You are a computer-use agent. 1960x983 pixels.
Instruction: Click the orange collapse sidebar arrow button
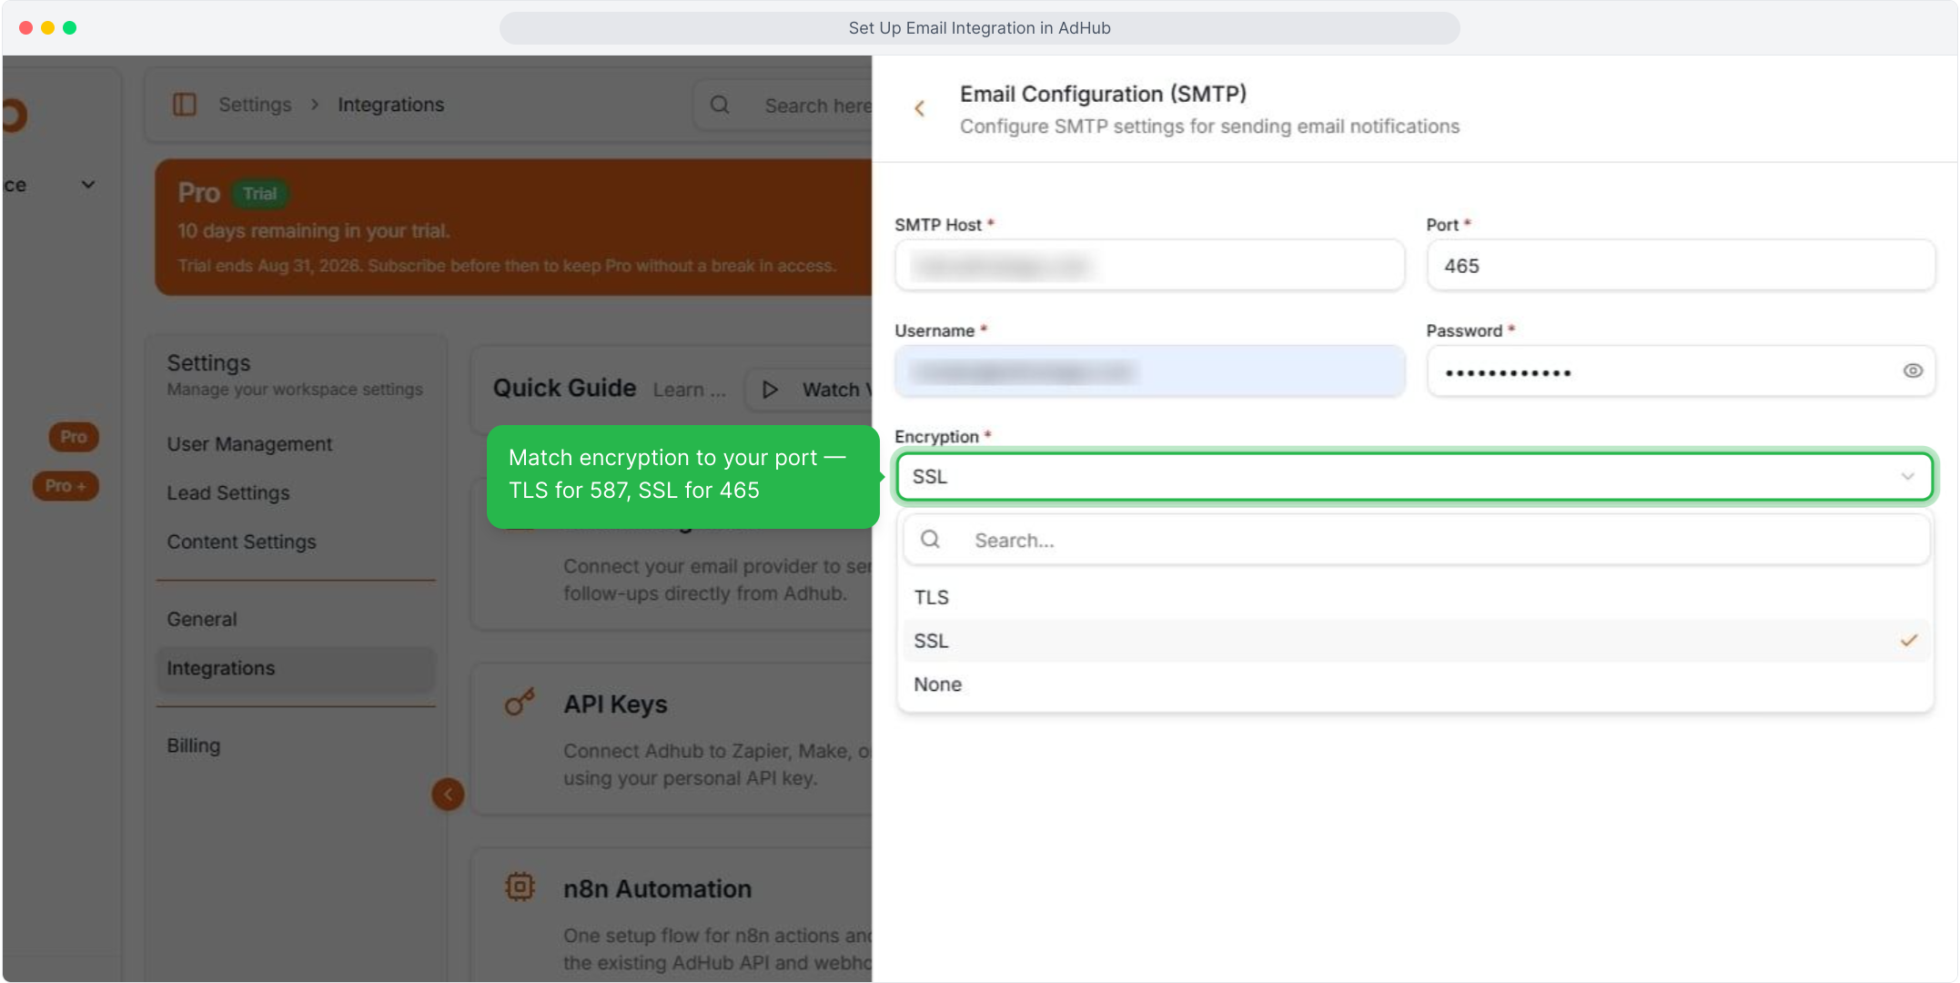coord(448,795)
